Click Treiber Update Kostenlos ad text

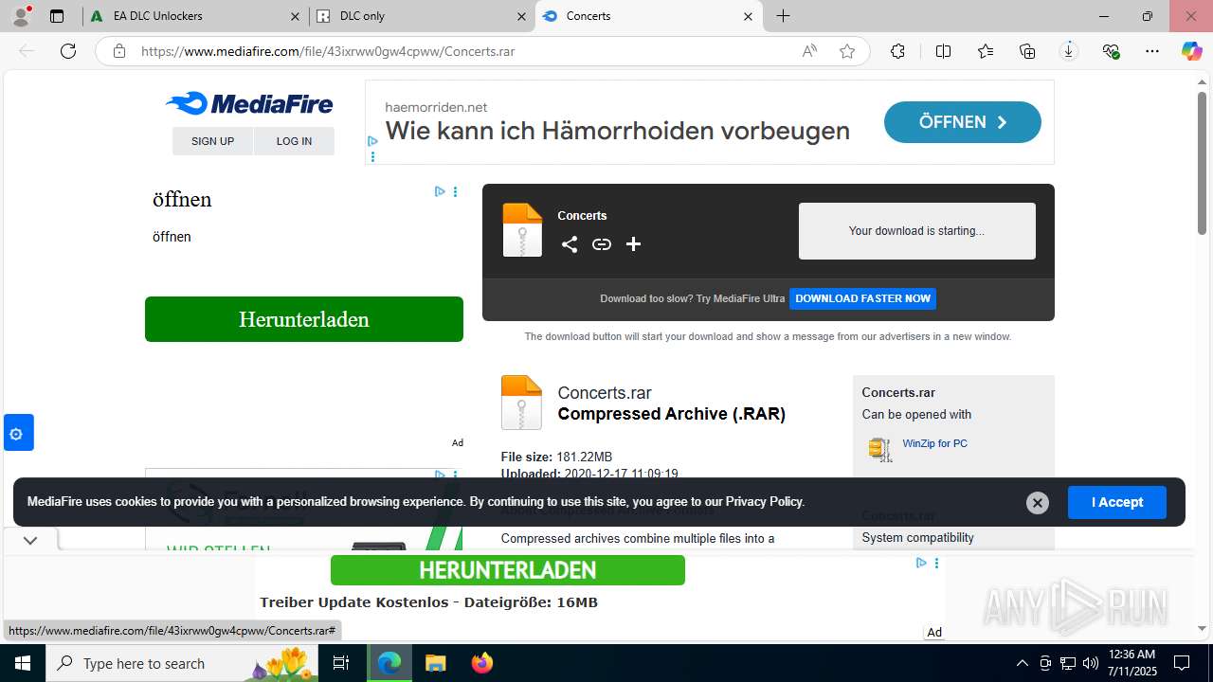428,602
